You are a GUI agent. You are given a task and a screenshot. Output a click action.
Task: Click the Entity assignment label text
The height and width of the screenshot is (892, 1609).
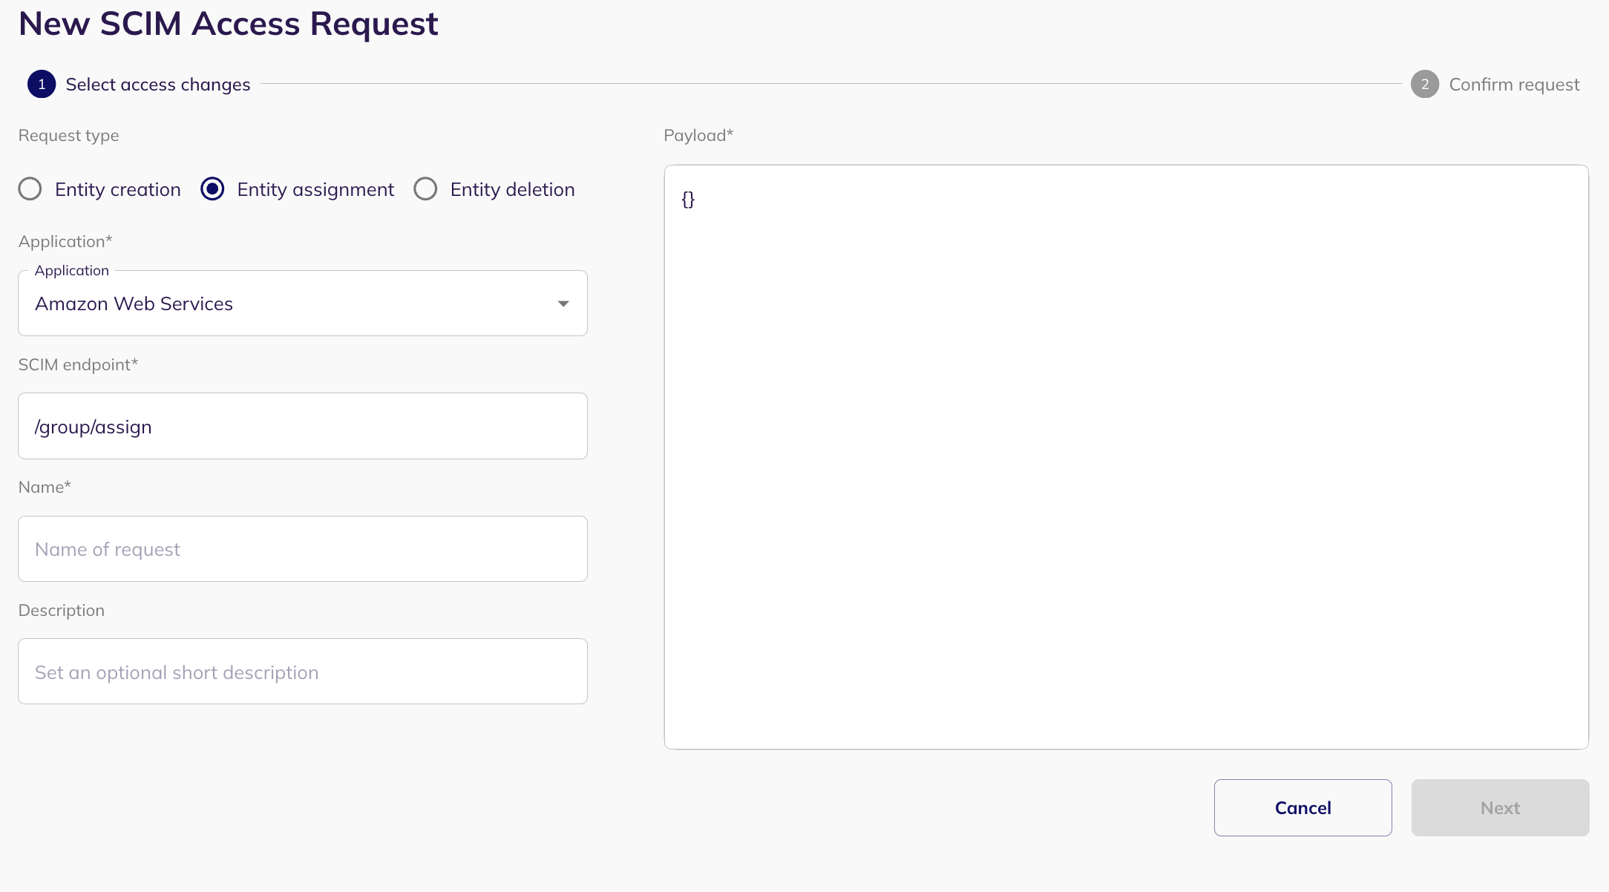pos(315,190)
